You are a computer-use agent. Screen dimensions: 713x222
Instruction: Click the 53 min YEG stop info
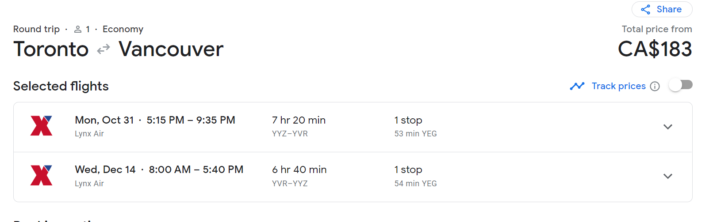click(415, 134)
